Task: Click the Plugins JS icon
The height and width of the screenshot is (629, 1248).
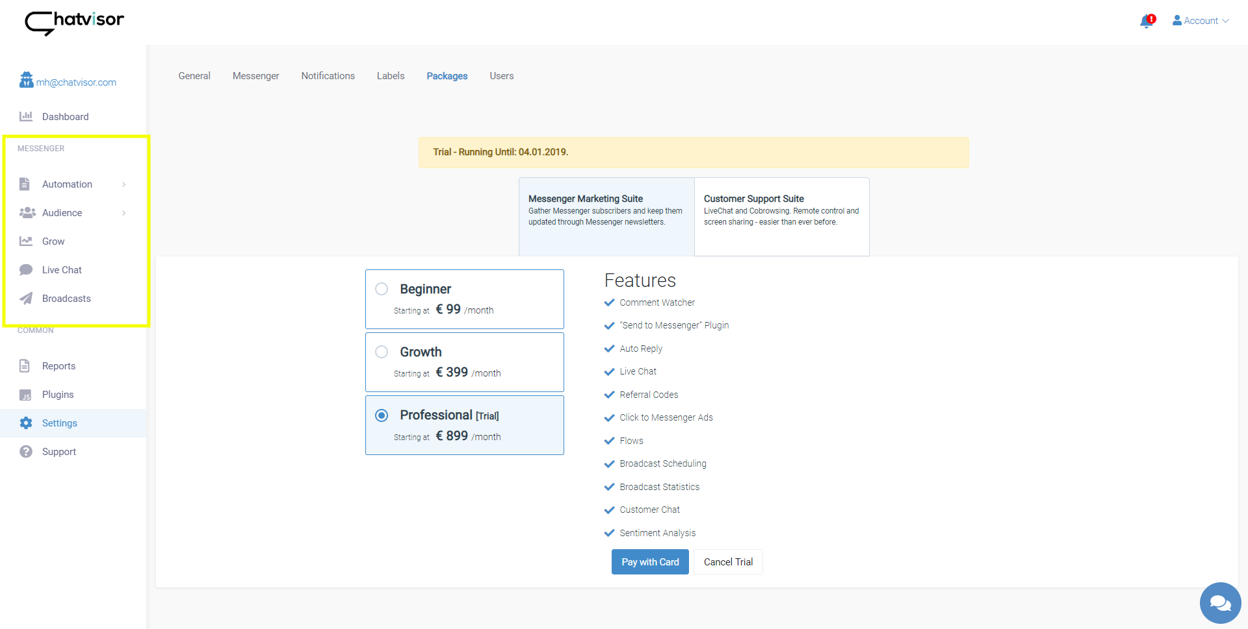Action: (25, 395)
